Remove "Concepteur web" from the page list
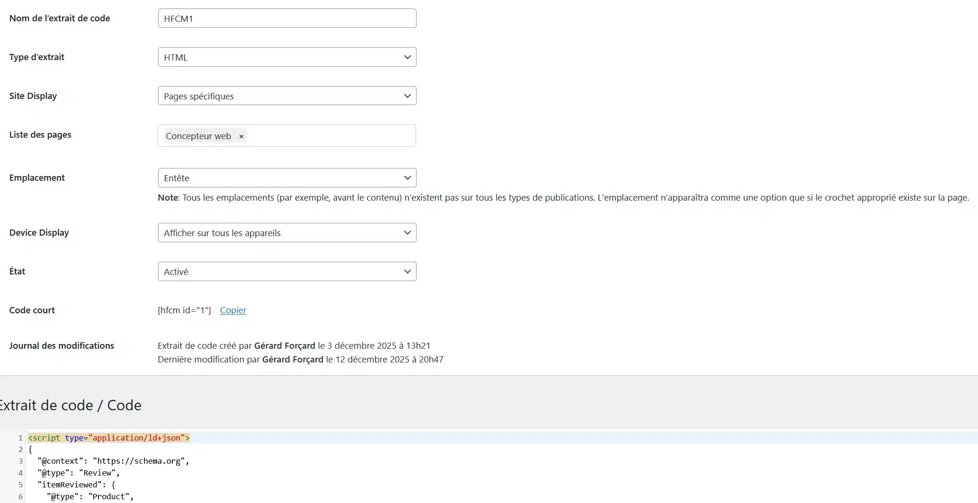 (x=241, y=136)
